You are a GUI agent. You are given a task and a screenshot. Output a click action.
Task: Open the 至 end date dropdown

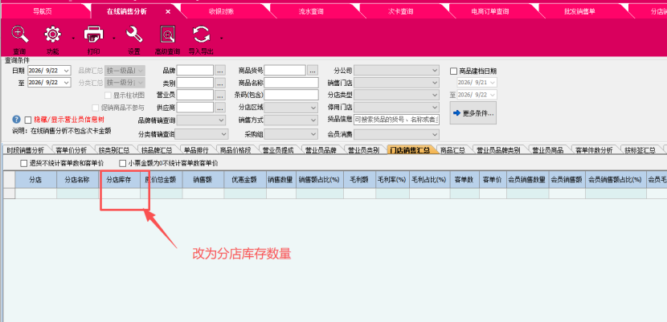tap(67, 83)
